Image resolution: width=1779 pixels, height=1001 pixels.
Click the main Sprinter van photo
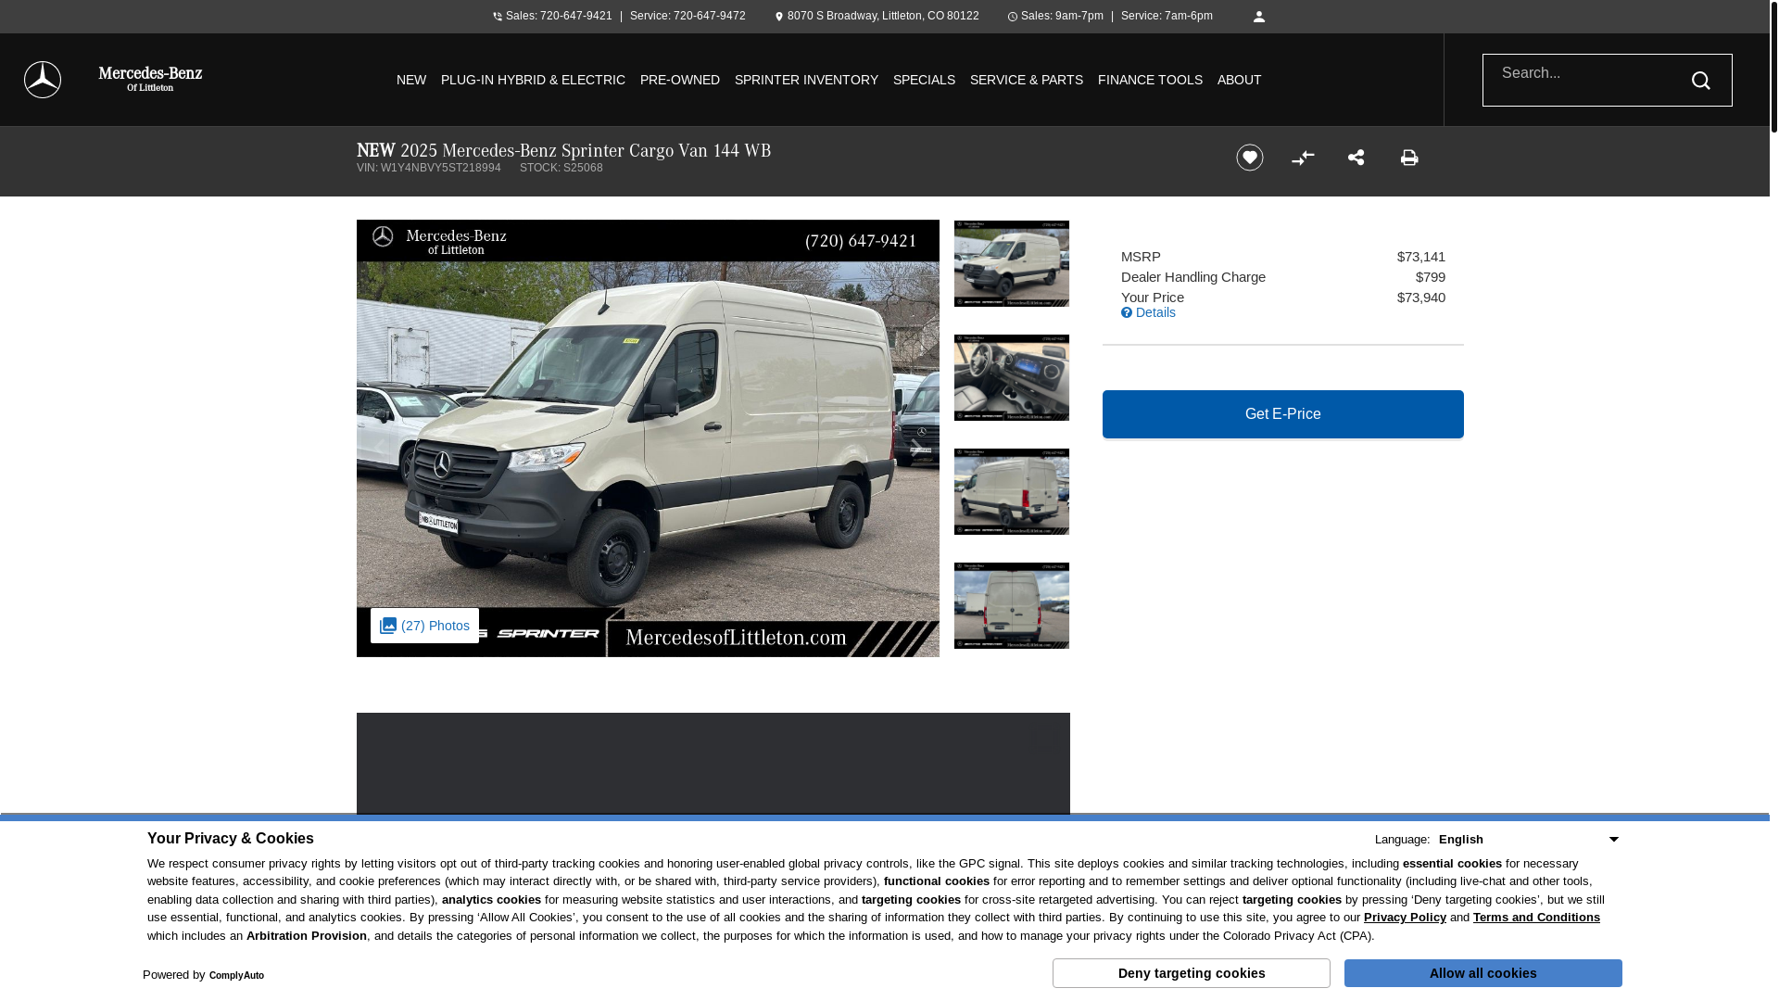point(648,438)
